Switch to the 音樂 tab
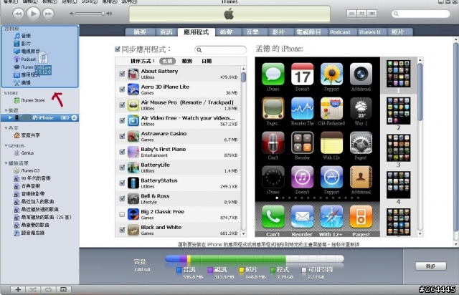 click(252, 32)
